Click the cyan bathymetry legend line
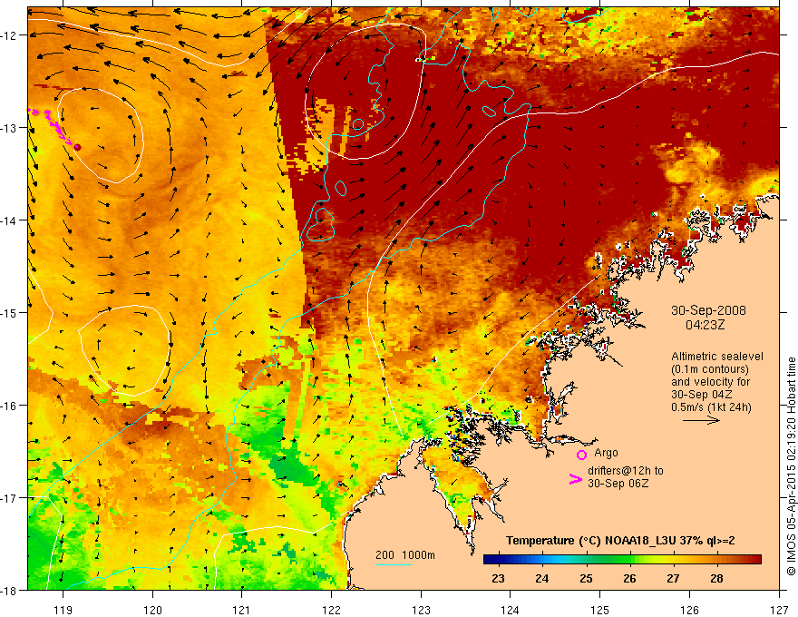This screenshot has width=798, height=617. [393, 564]
